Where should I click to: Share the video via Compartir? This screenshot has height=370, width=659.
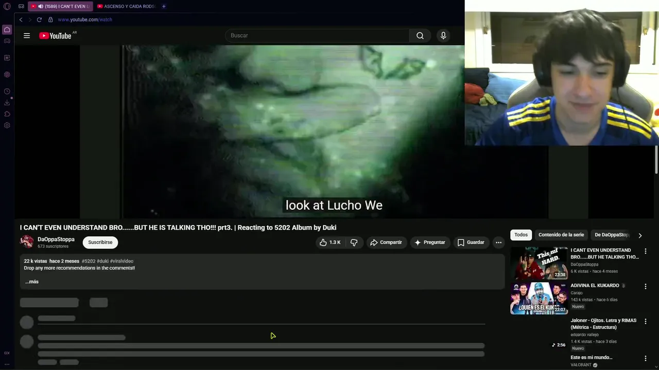pyautogui.click(x=386, y=243)
